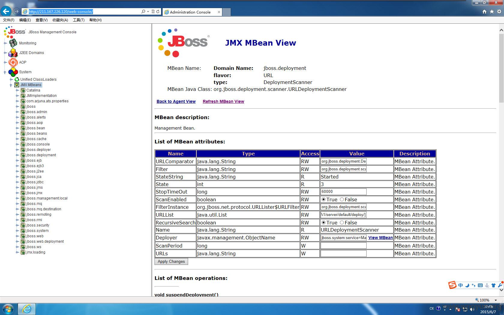Expand the Monitoring tree node
This screenshot has width=504, height=315.
point(5,43)
